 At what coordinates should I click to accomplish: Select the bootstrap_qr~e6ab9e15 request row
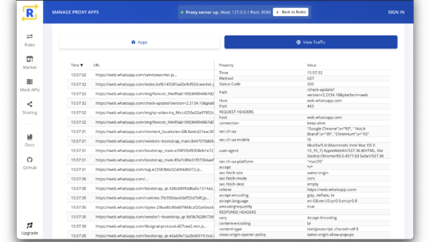point(140,236)
